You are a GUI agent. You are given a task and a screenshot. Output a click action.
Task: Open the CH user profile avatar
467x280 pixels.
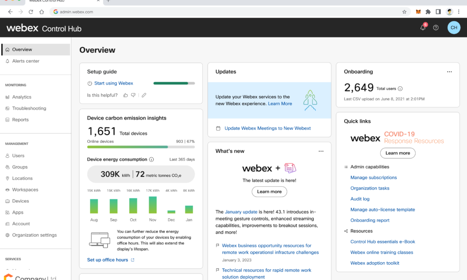pos(453,28)
